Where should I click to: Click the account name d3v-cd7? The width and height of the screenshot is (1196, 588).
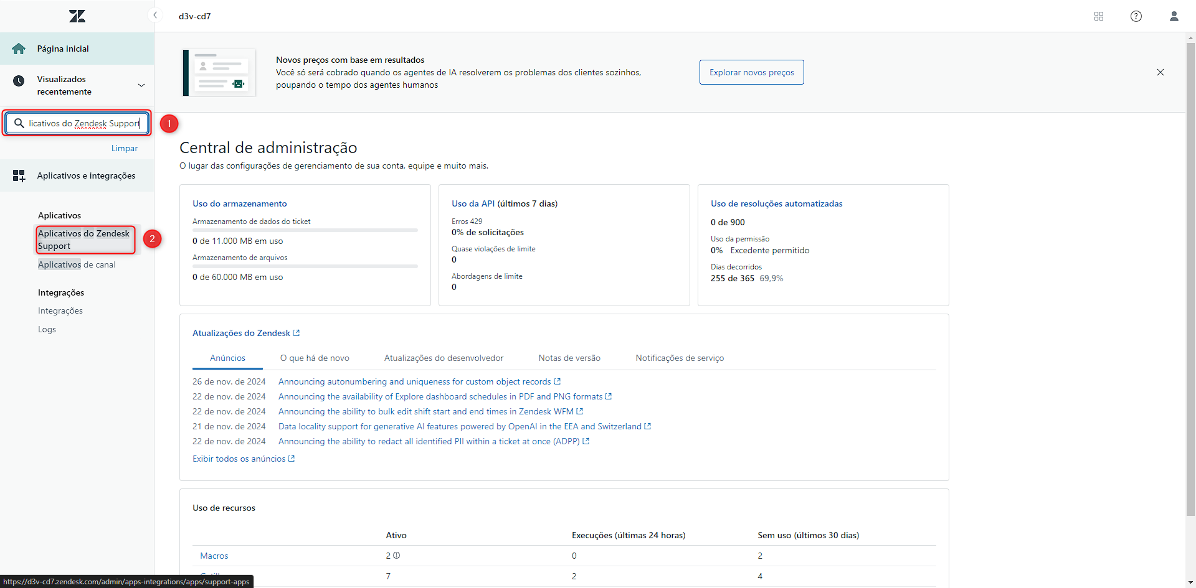tap(194, 16)
